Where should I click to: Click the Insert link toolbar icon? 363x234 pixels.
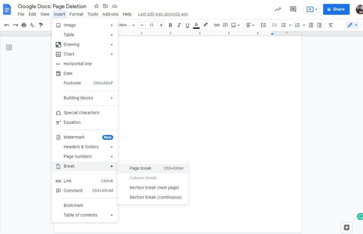click(x=217, y=25)
